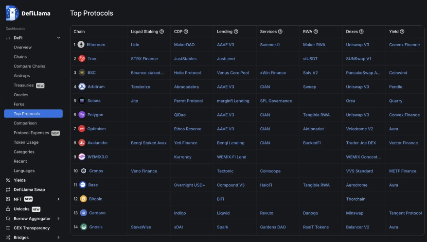
Task: Click the help icon beside Liquid Staking
Action: (162, 32)
